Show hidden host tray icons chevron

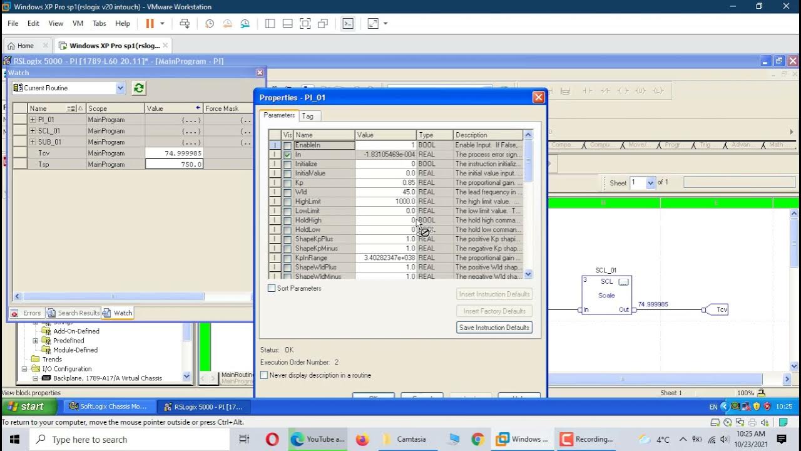tap(683, 439)
